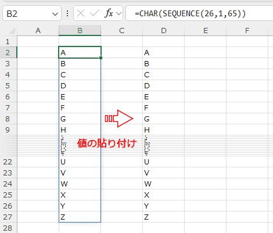Click the Select All corner triangle

click(12, 31)
